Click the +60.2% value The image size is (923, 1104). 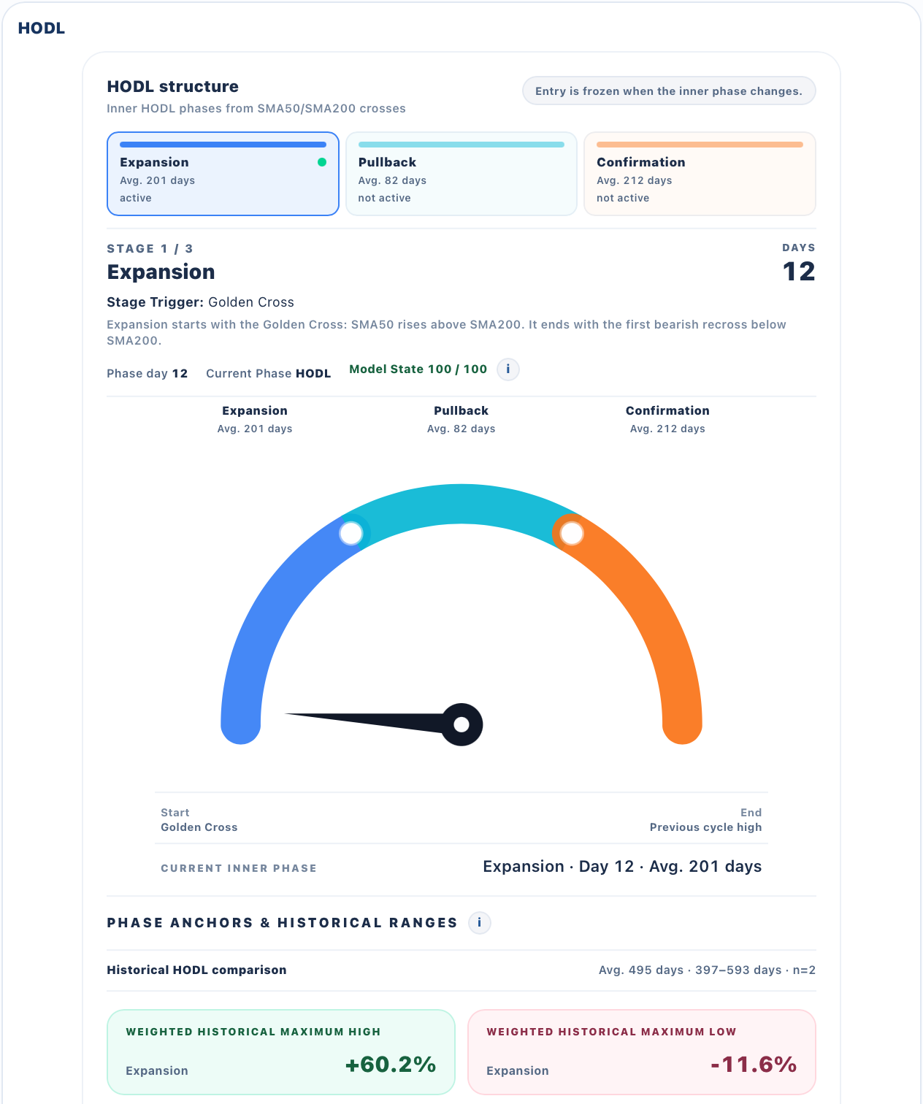coord(391,1064)
